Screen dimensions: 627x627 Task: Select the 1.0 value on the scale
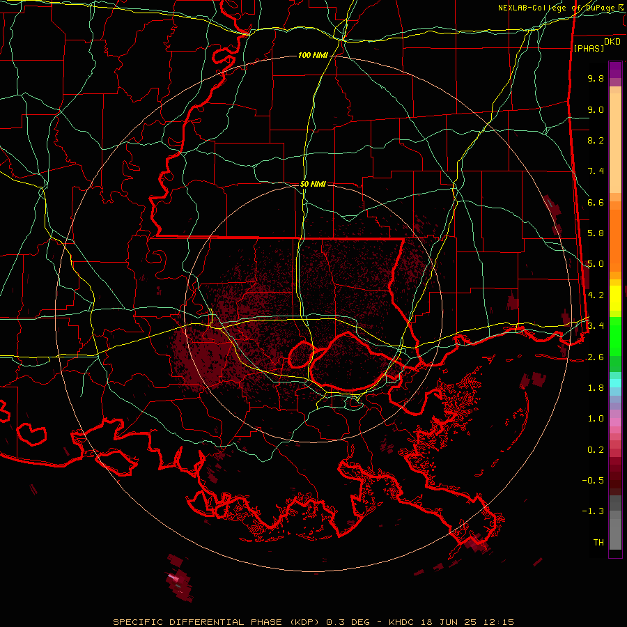pos(596,419)
